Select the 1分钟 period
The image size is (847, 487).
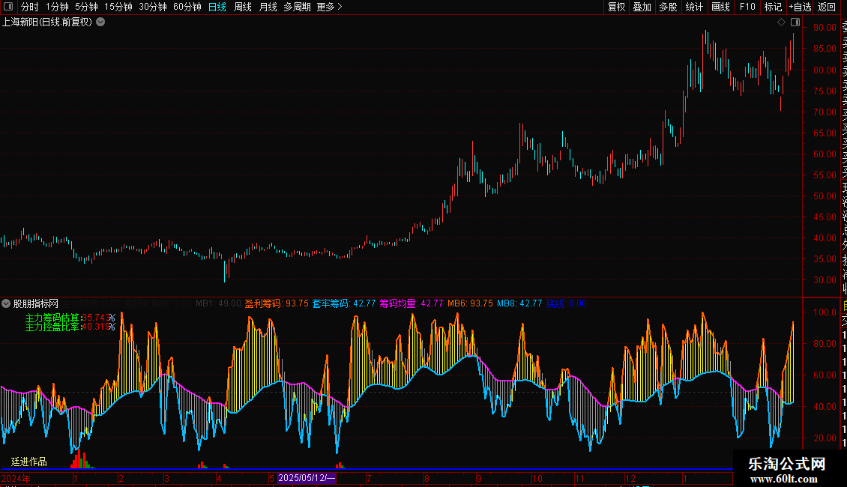tap(57, 7)
